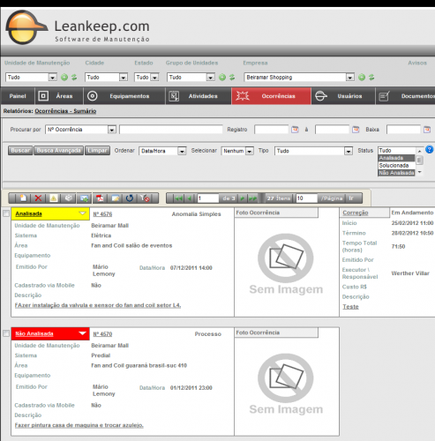Click the Buscar button
The width and height of the screenshot is (435, 441).
point(20,151)
